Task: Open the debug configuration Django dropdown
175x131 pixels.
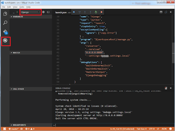Action: (x=30, y=12)
